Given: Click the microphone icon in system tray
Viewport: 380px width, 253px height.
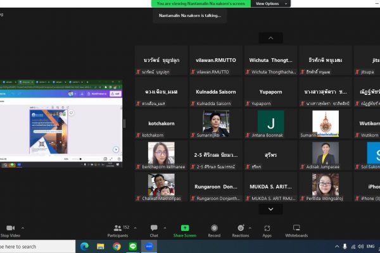Looking at the screenshot, I should point(345,247).
